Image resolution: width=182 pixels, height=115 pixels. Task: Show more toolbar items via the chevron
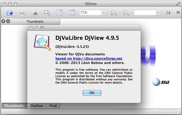click(178, 12)
